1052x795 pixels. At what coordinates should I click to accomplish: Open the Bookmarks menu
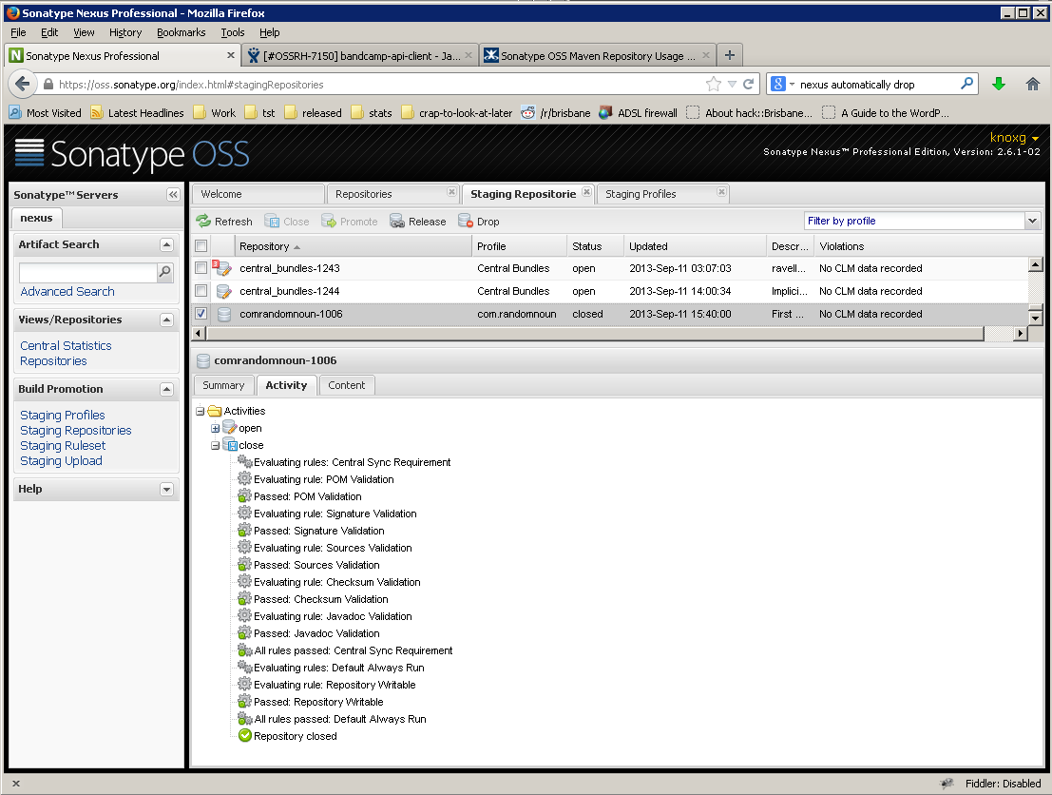pos(182,32)
